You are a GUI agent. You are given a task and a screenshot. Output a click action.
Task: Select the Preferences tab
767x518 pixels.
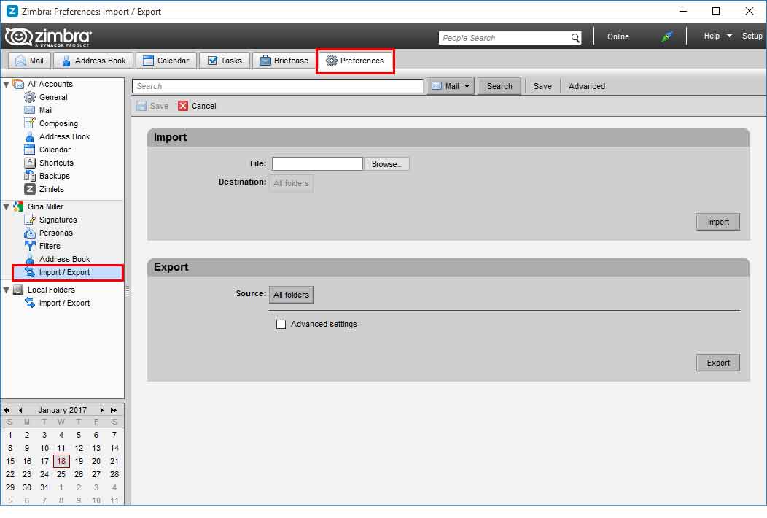355,61
